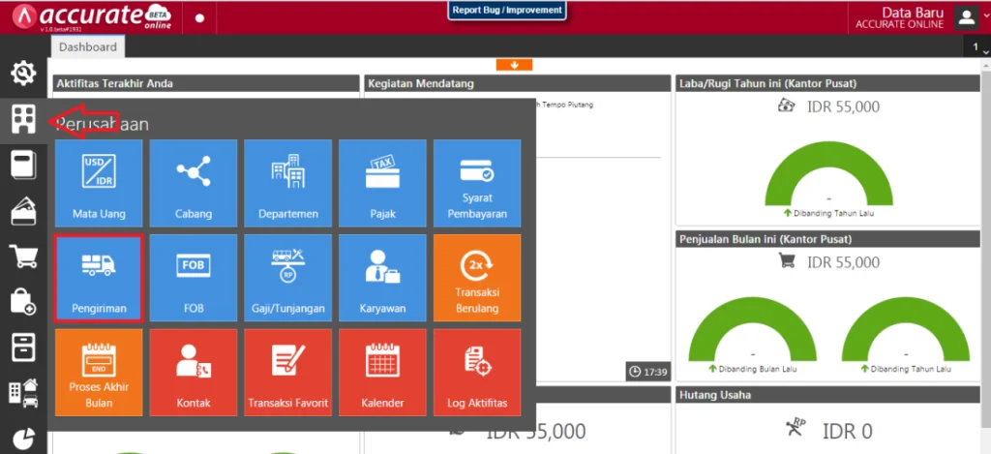Open the Gaji/Tunjangan tile

pyautogui.click(x=288, y=278)
